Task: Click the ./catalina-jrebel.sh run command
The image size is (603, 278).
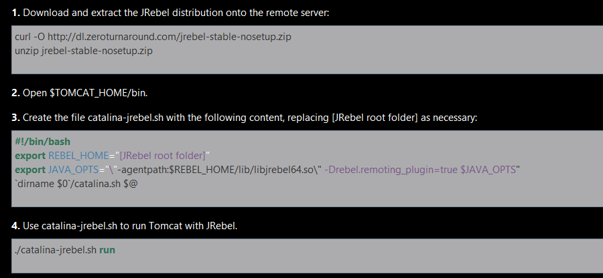Action: (x=64, y=250)
